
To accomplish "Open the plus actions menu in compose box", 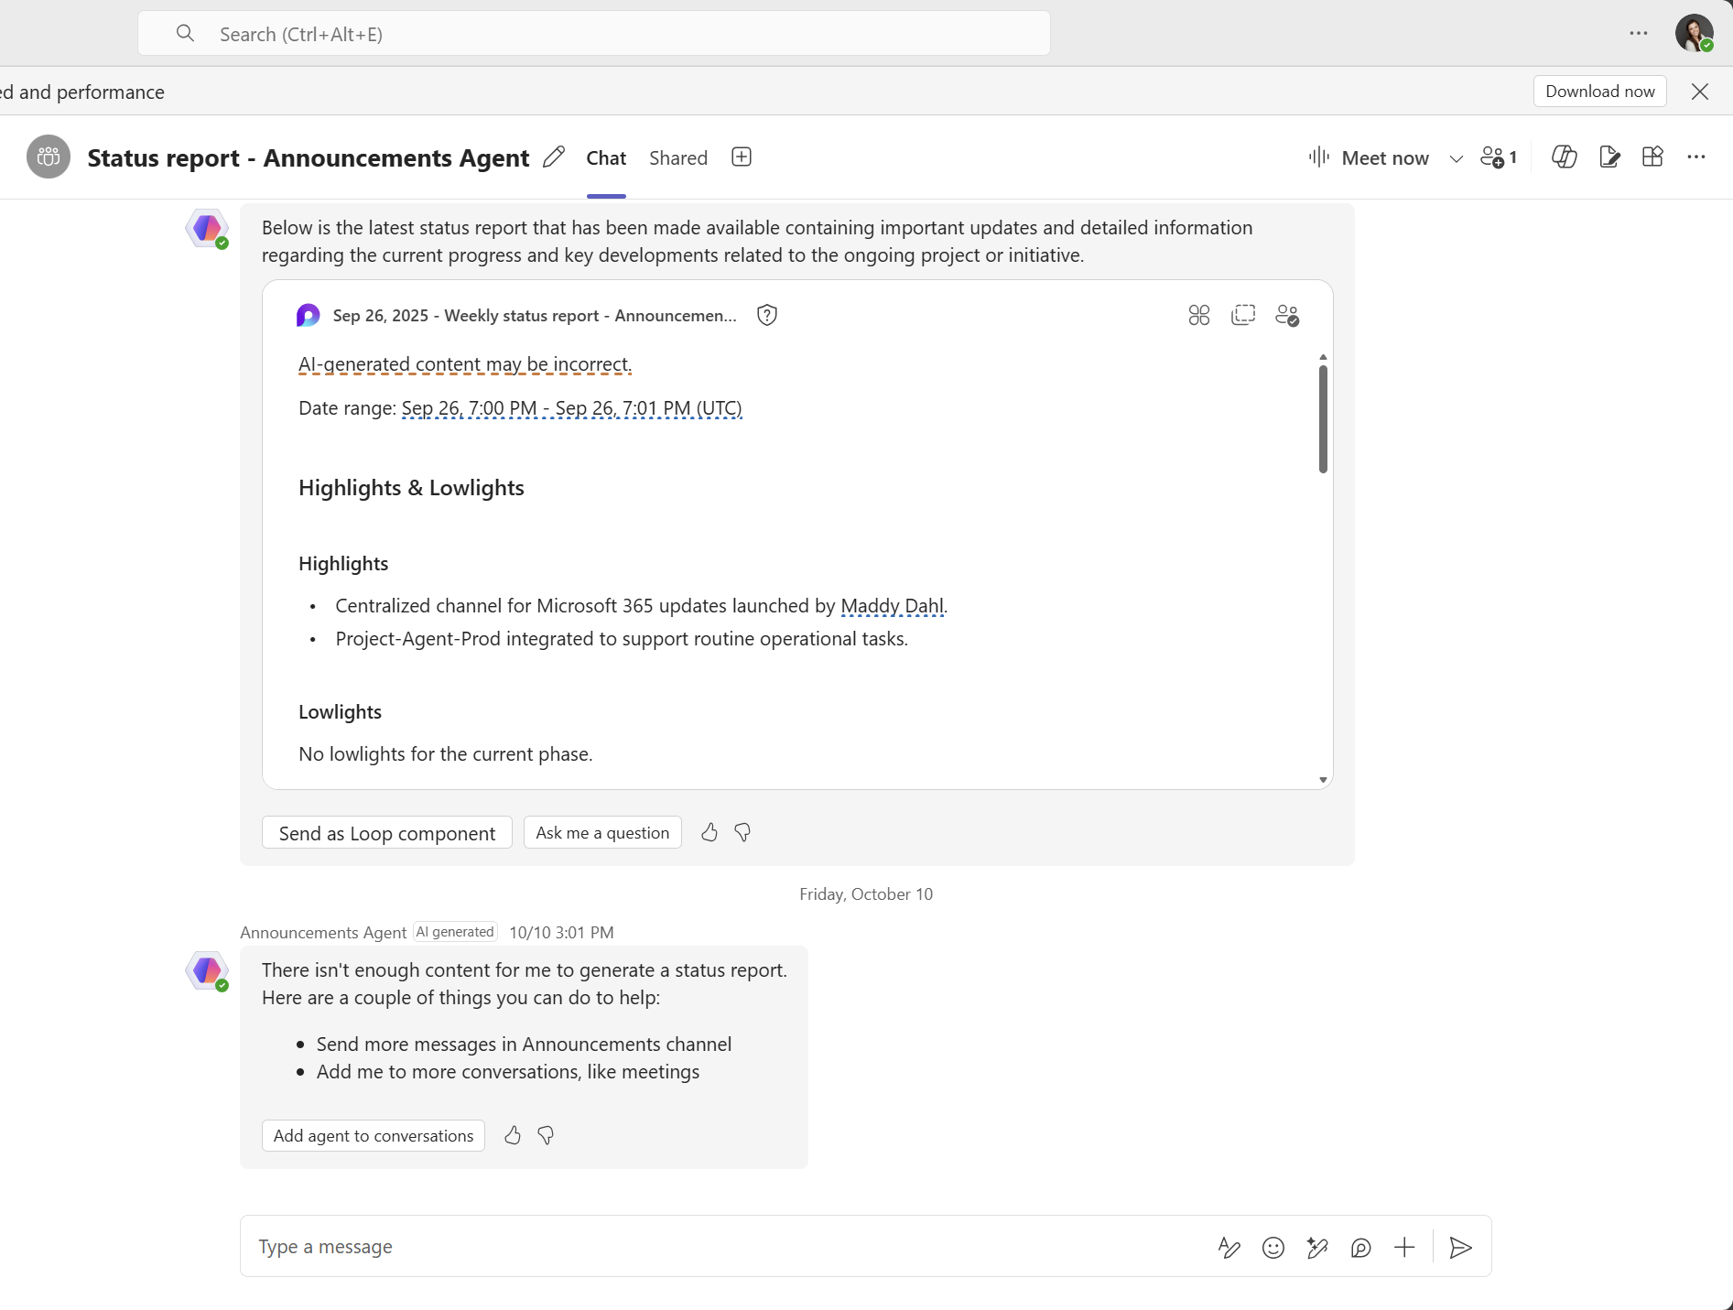I will [1404, 1248].
